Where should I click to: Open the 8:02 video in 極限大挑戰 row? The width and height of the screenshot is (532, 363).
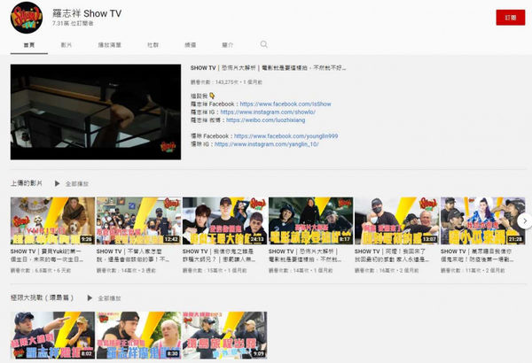tap(51, 335)
